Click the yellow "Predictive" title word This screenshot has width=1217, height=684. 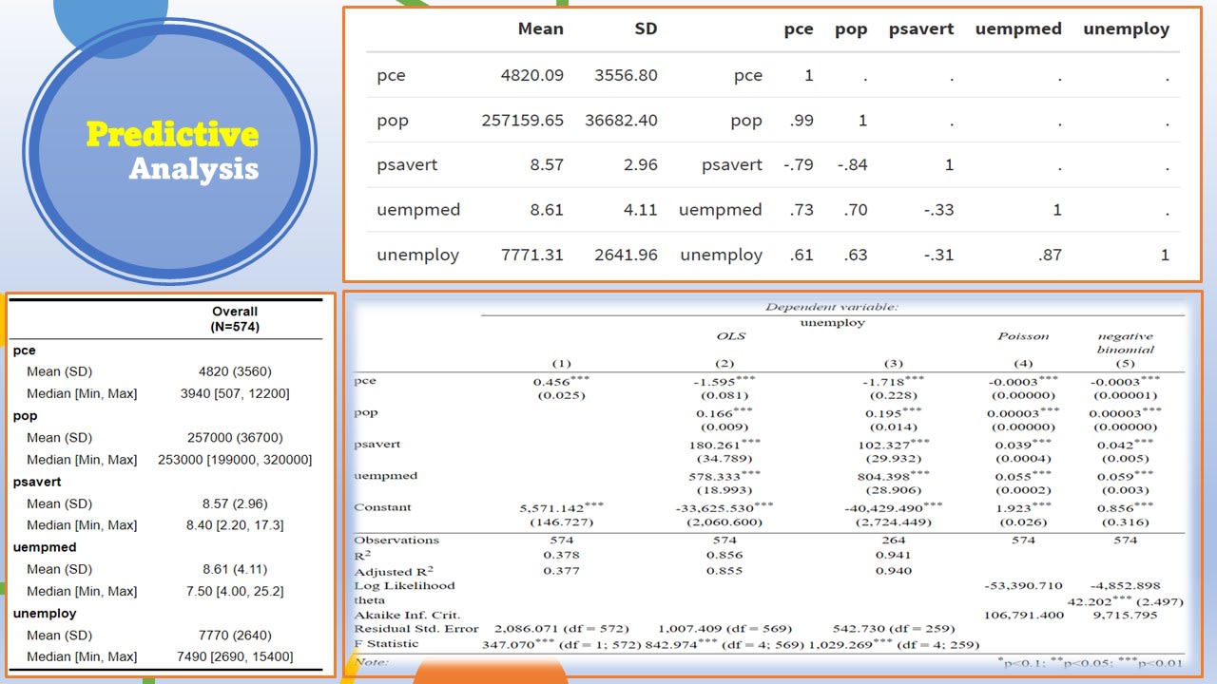pos(172,135)
